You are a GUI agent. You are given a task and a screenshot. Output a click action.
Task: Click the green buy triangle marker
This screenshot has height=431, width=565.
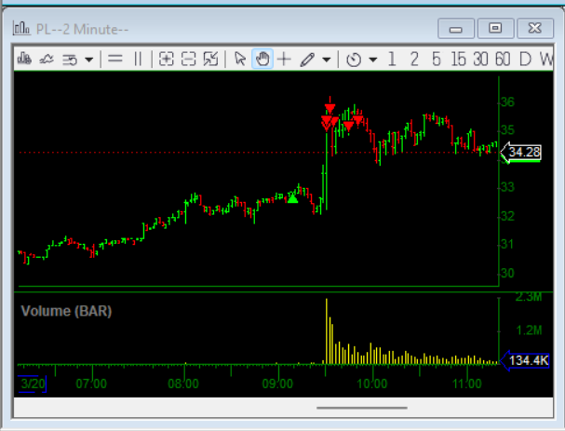click(292, 199)
